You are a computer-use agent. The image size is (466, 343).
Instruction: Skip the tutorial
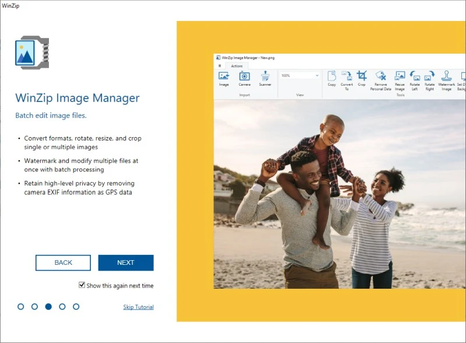[x=138, y=307]
